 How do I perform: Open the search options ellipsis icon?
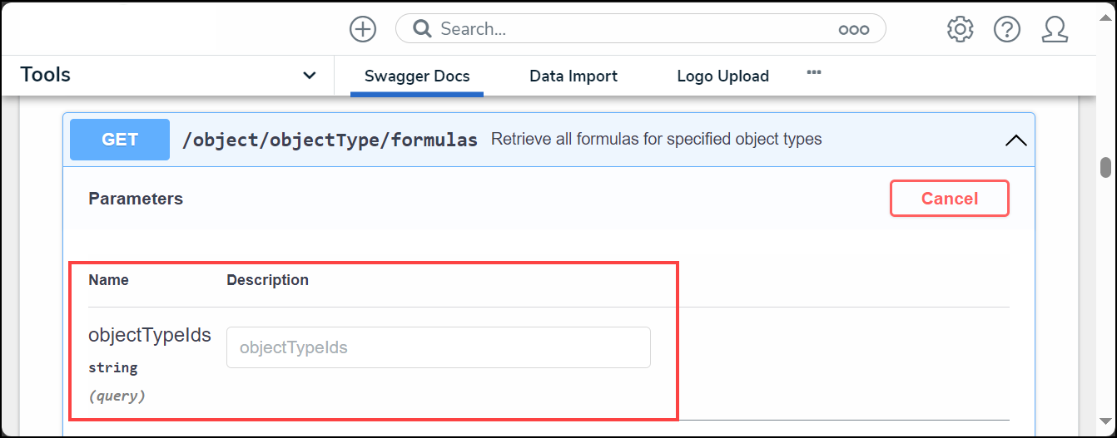coord(853,30)
